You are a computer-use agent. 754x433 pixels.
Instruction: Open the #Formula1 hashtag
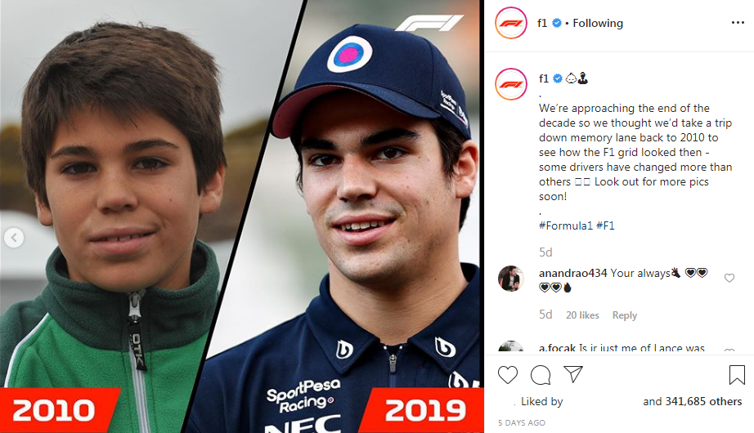click(x=566, y=225)
